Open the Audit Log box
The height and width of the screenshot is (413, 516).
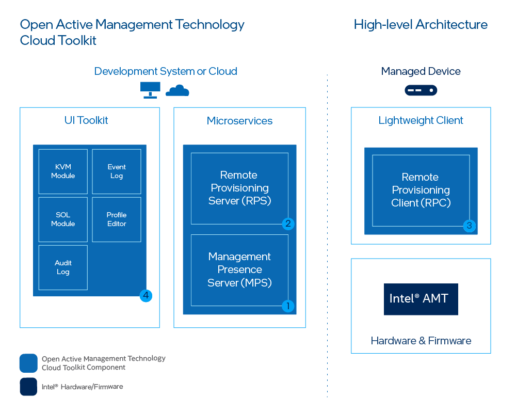[x=63, y=267]
